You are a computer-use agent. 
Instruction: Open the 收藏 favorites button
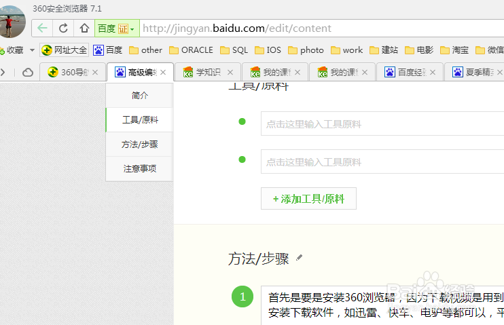click(12, 50)
